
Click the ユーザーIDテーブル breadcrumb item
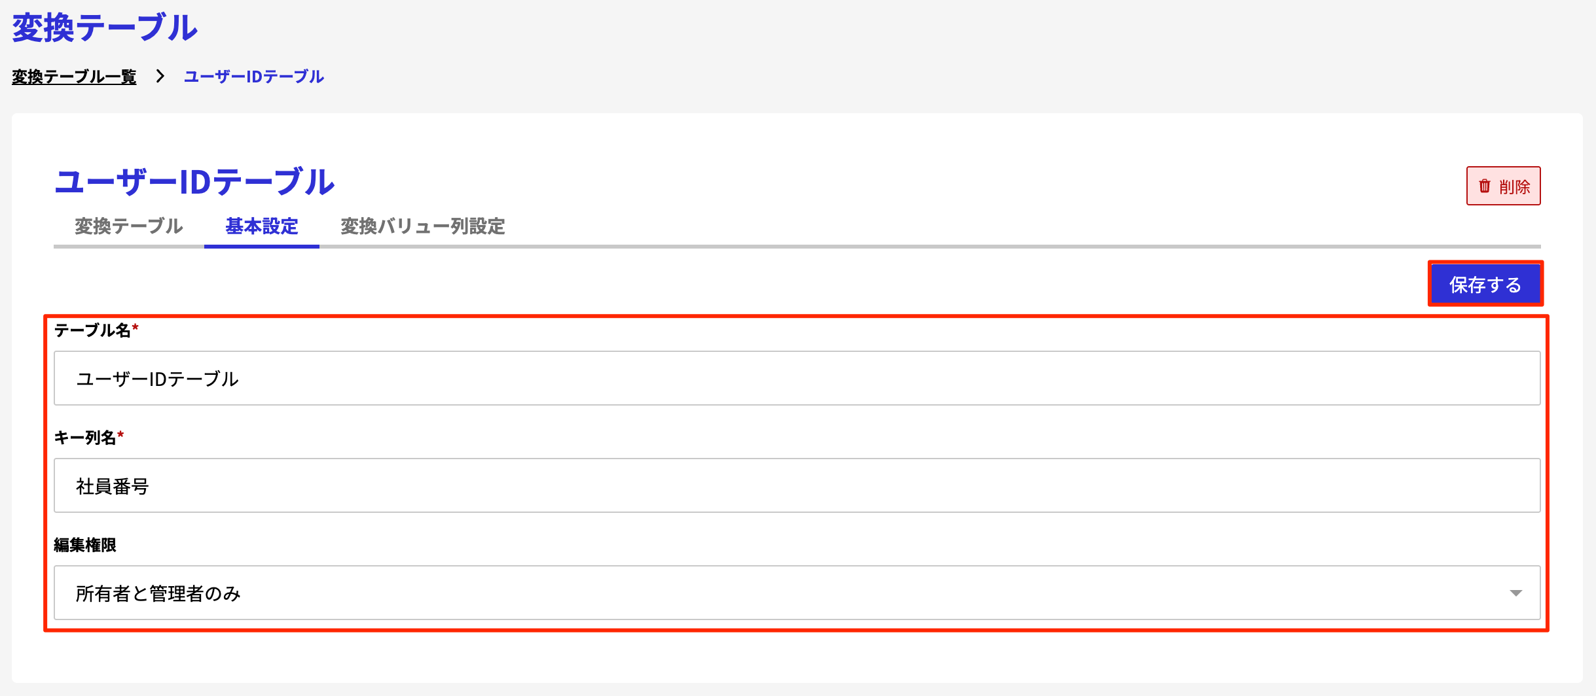(x=254, y=77)
